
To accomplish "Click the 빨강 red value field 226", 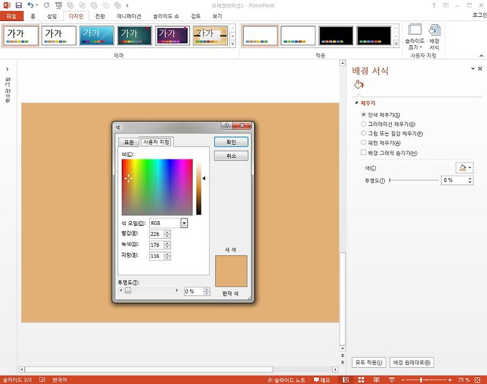I will [156, 234].
